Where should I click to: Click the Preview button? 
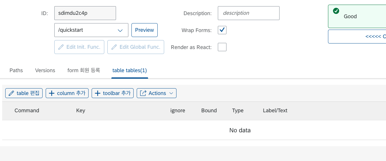point(144,30)
